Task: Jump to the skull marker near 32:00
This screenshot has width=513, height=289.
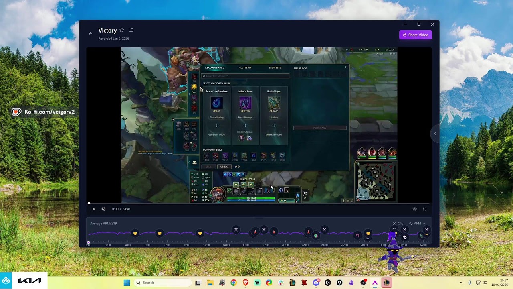Action: [x=405, y=237]
